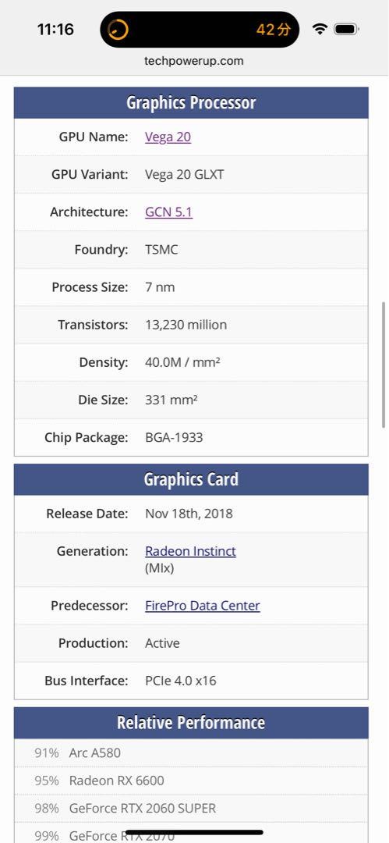Tap the orange timer icon in Dynamic Island
This screenshot has height=843, width=389.
(118, 29)
